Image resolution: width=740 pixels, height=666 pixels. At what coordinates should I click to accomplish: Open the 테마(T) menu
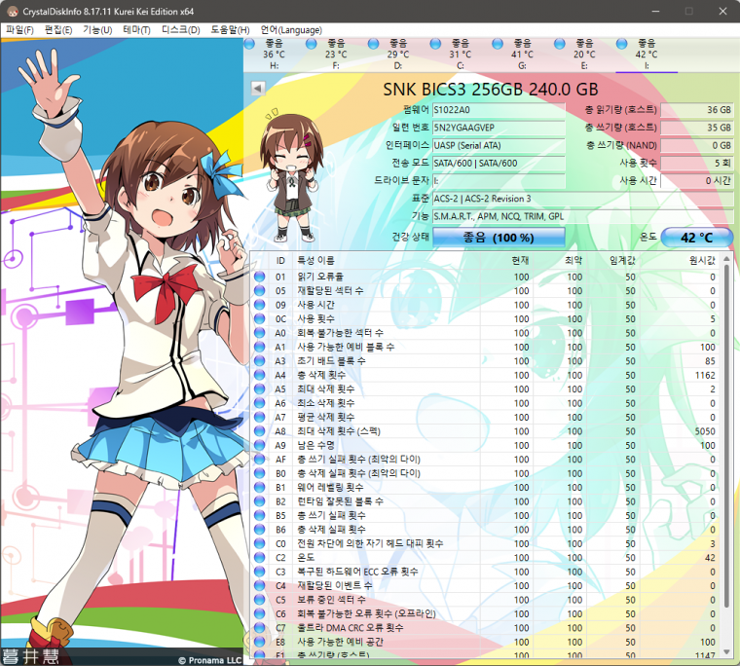[x=136, y=30]
